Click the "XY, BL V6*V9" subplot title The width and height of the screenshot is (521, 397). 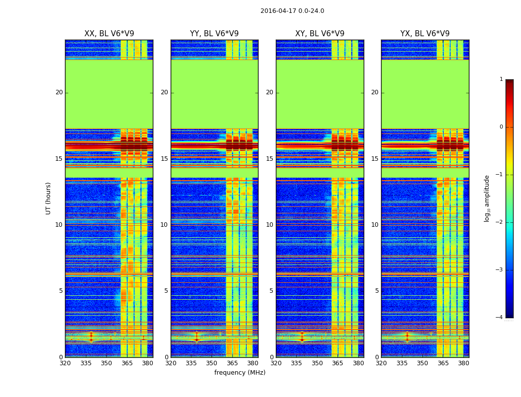pos(320,34)
